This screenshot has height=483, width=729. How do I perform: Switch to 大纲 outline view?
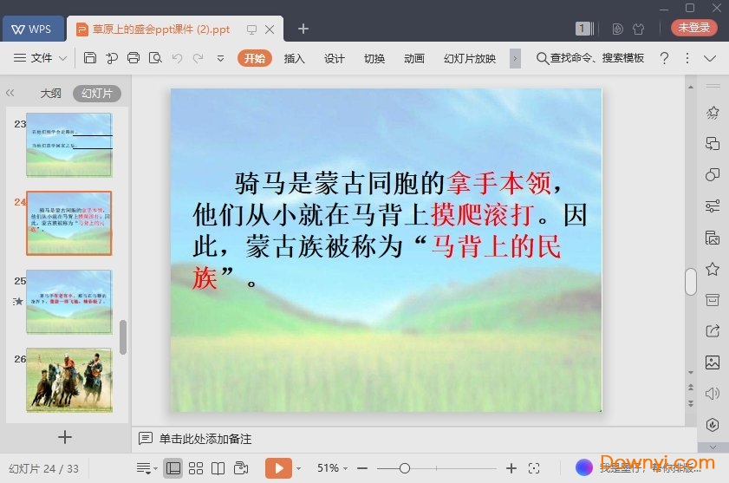click(50, 93)
